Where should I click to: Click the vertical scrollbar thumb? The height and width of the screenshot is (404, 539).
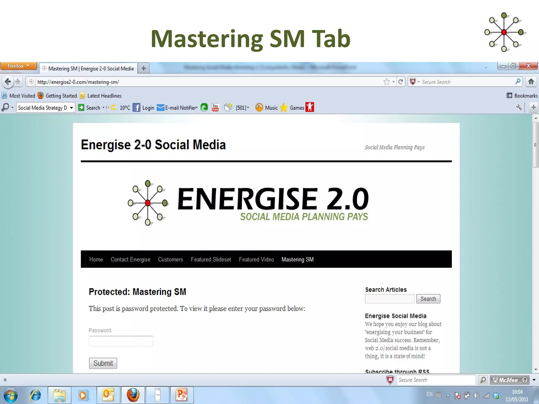[x=535, y=145]
